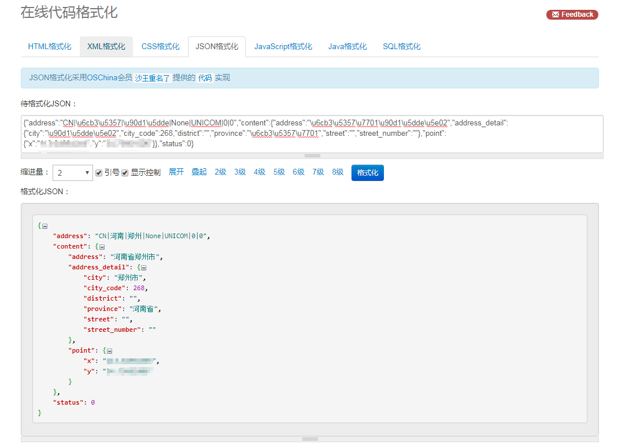Click the 在线代码格式化 page heading
The height and width of the screenshot is (448, 629).
69,13
